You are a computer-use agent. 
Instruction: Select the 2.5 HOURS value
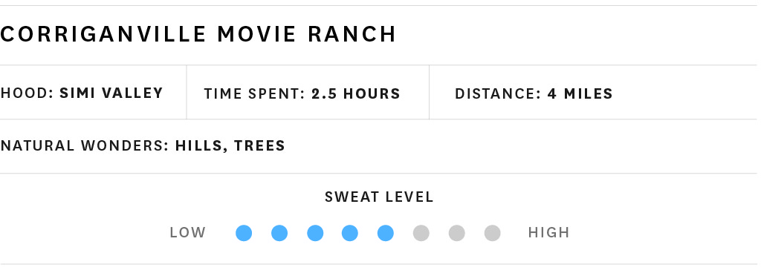point(356,93)
